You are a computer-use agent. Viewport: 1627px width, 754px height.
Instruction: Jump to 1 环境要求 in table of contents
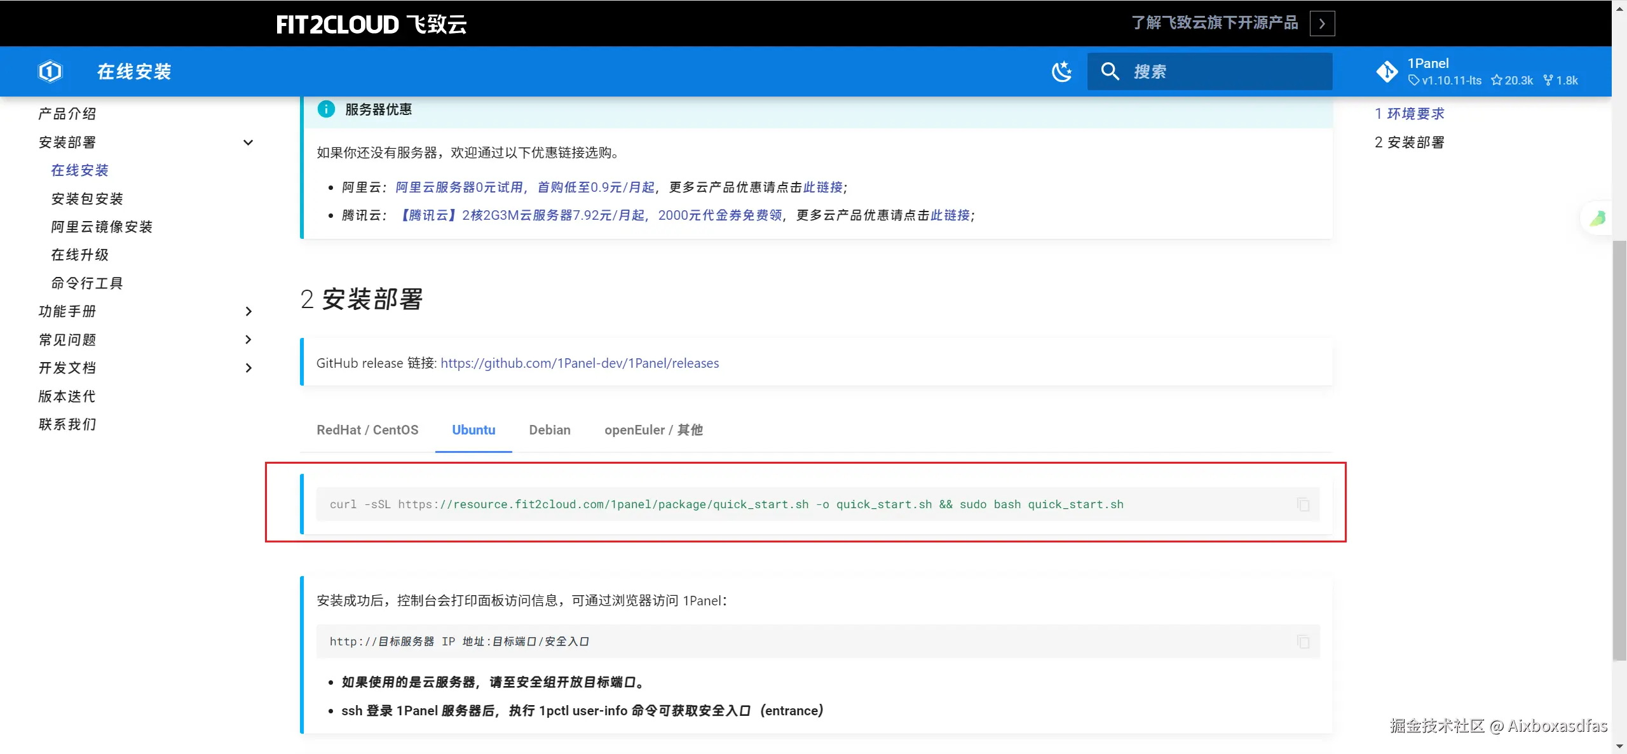[1409, 114]
